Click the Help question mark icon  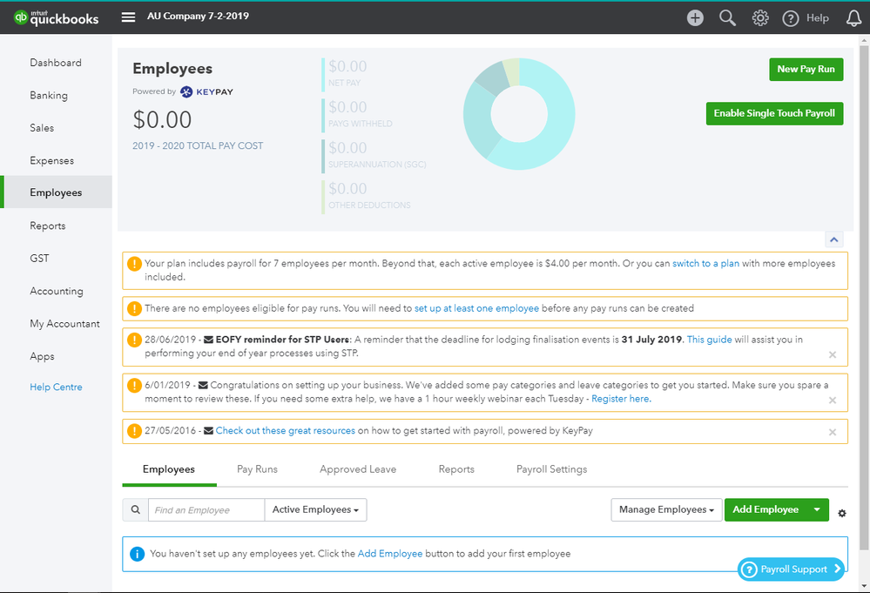point(790,18)
